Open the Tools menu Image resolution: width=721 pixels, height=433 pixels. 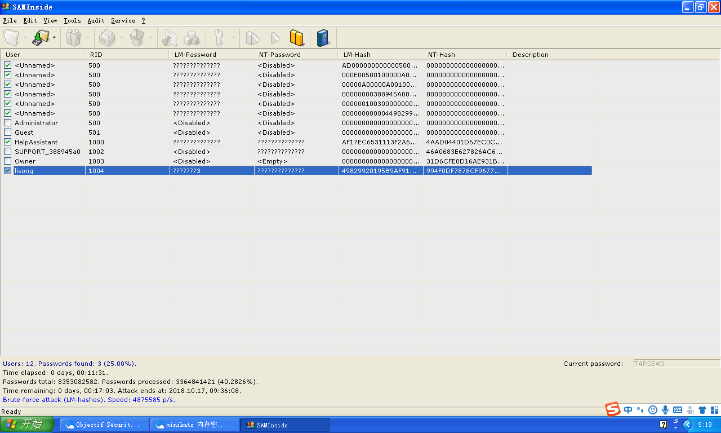click(72, 20)
